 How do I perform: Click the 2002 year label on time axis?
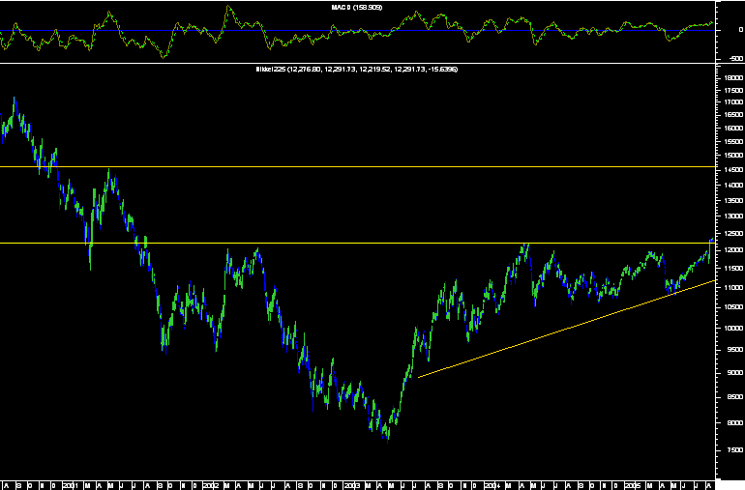click(x=211, y=486)
